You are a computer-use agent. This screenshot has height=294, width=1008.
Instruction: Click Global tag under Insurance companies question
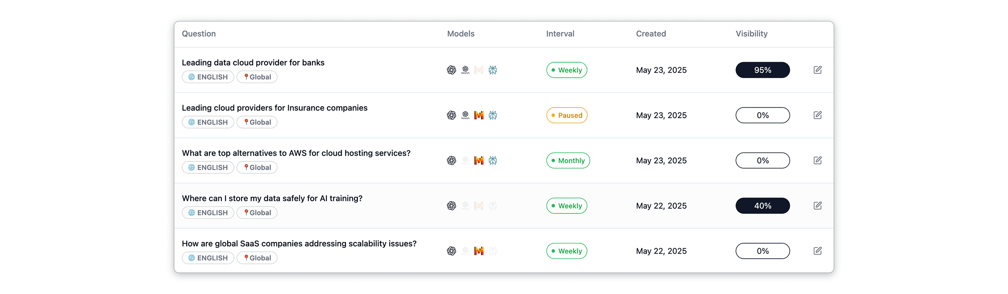click(x=257, y=122)
